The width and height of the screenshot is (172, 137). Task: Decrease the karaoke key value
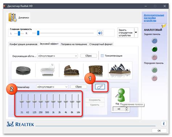(x=127, y=110)
